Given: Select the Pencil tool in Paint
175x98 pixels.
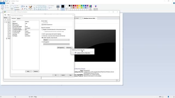Looking at the screenshot, I should pyautogui.click(x=22, y=6).
